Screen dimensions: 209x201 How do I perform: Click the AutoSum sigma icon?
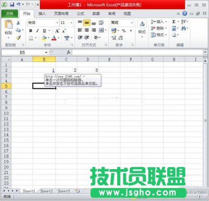(x=173, y=22)
